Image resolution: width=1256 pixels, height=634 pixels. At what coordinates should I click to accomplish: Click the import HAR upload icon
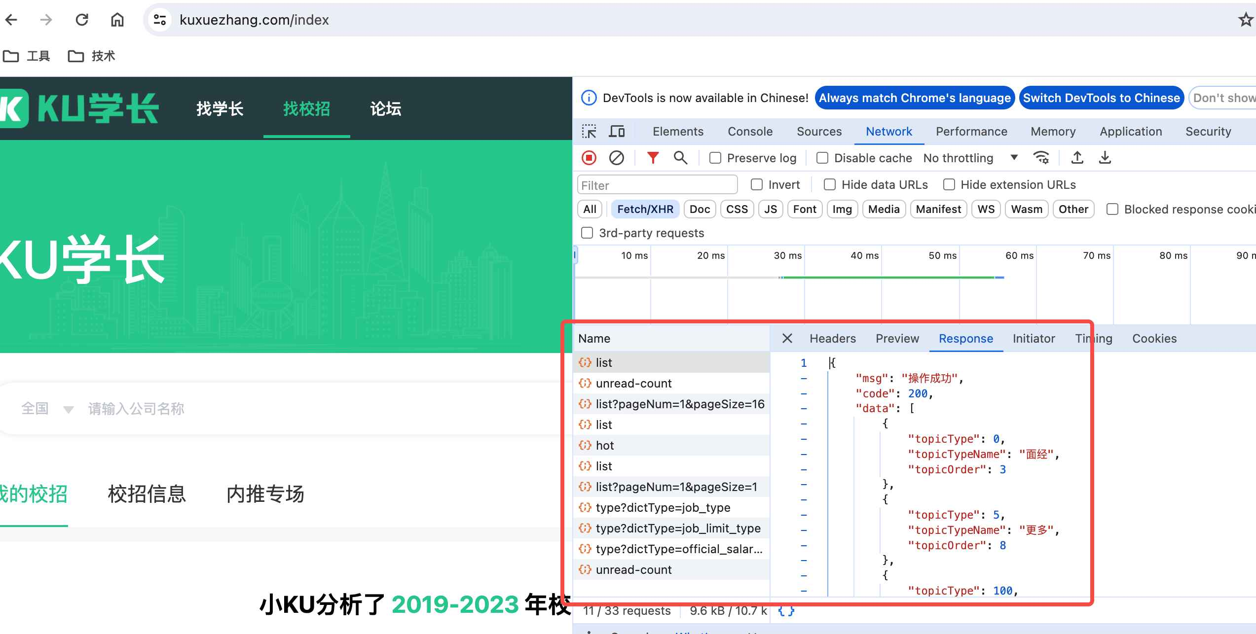pyautogui.click(x=1077, y=158)
